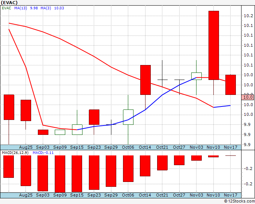Image resolution: width=255 pixels, height=204 pixels.
Task: Click the Sep23 MACD histogram bar
Action: (94, 173)
